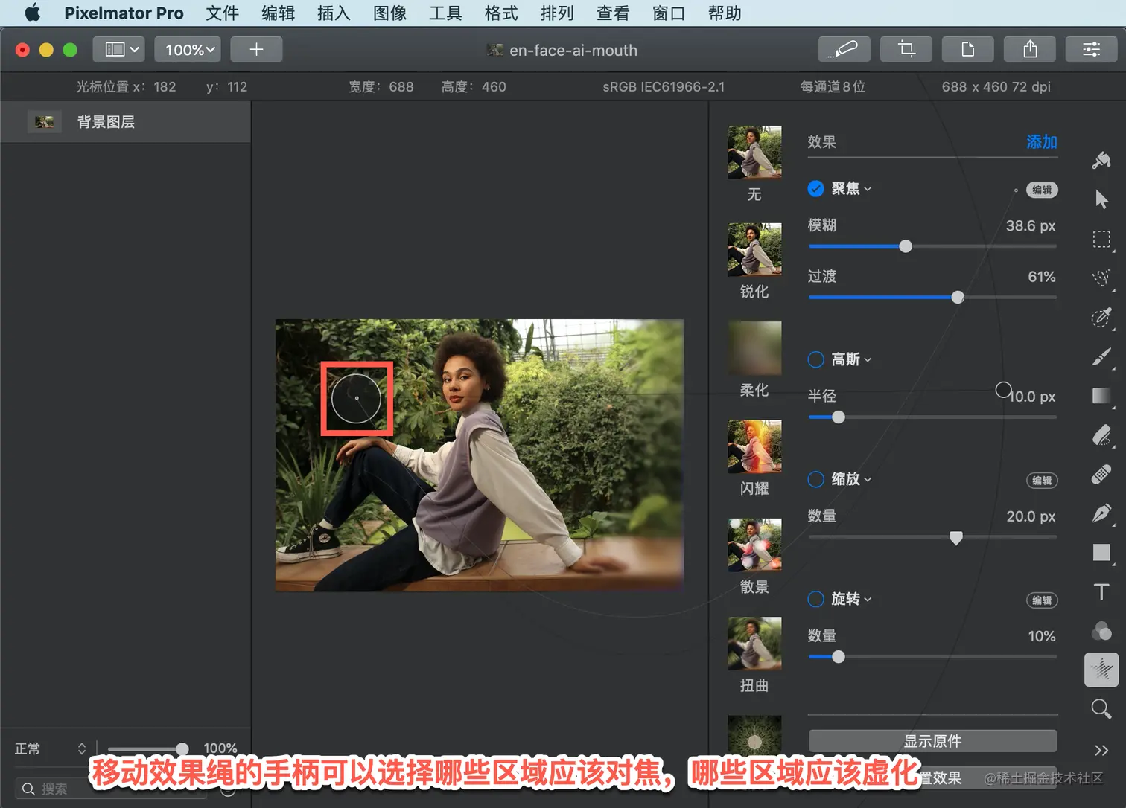Click the 背景图层 layer thumbnail

pyautogui.click(x=44, y=121)
